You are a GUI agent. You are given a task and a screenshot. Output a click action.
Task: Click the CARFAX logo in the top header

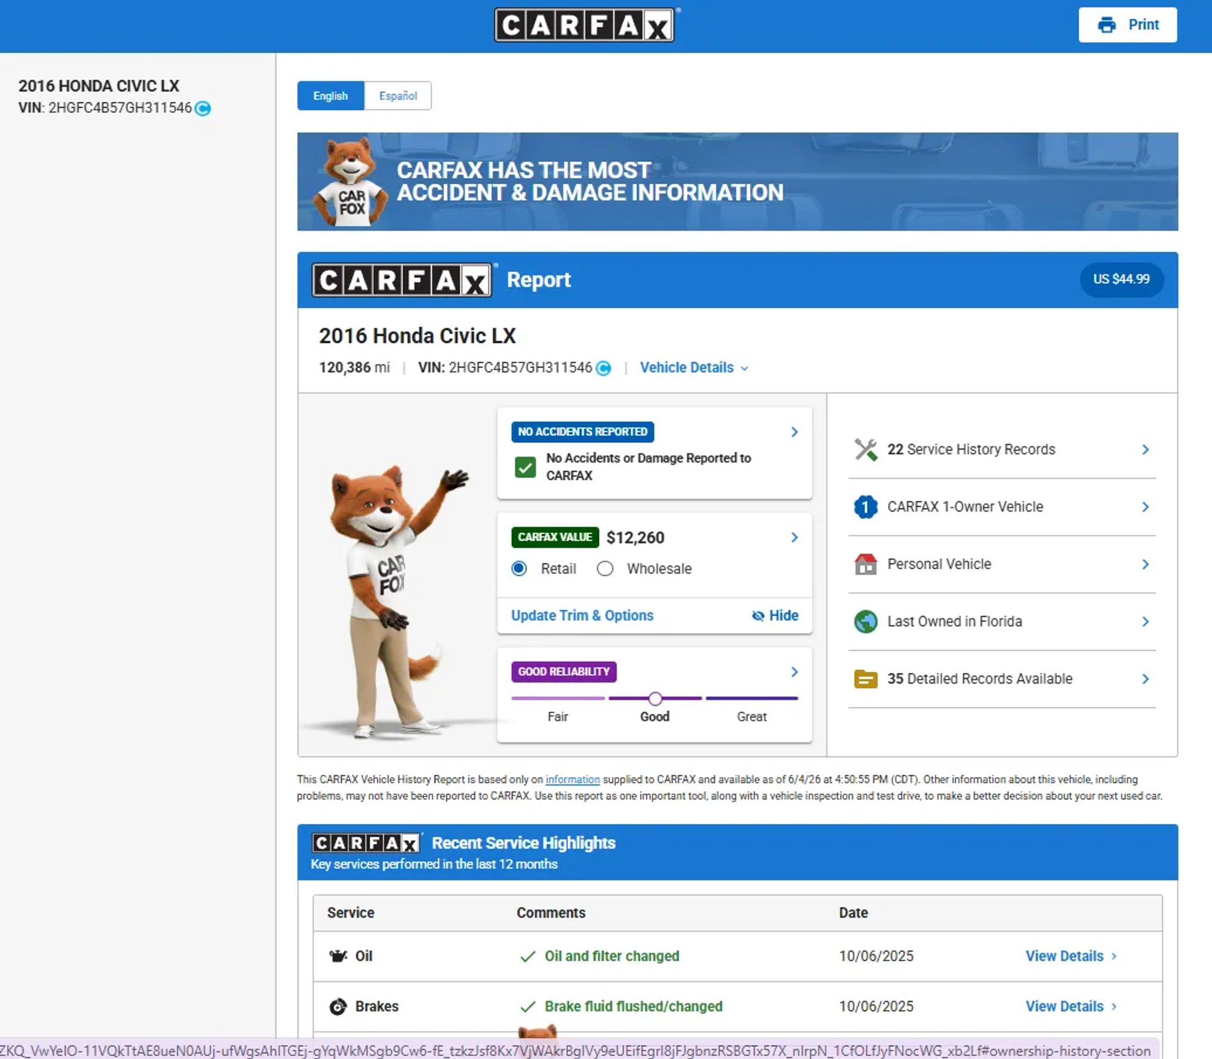(585, 25)
